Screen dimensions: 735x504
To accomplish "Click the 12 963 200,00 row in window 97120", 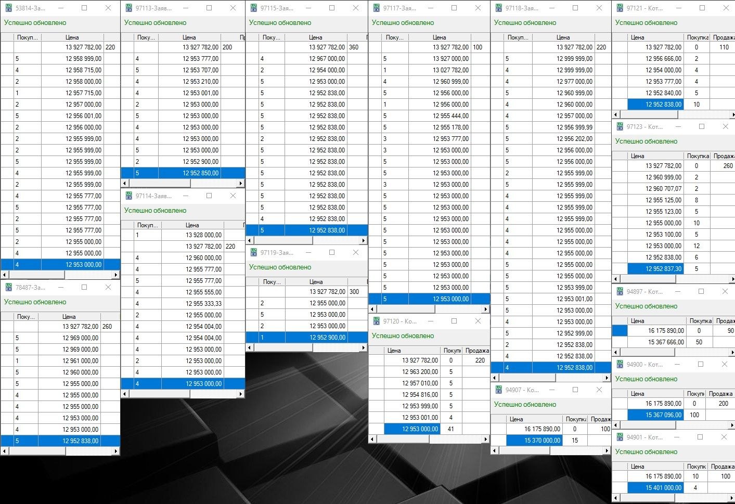I will coord(420,372).
